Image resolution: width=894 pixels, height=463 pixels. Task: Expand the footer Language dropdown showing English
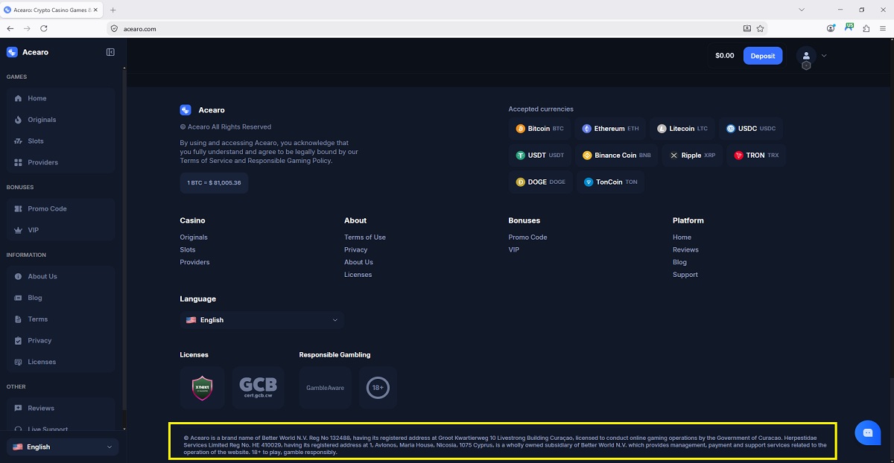coord(261,320)
